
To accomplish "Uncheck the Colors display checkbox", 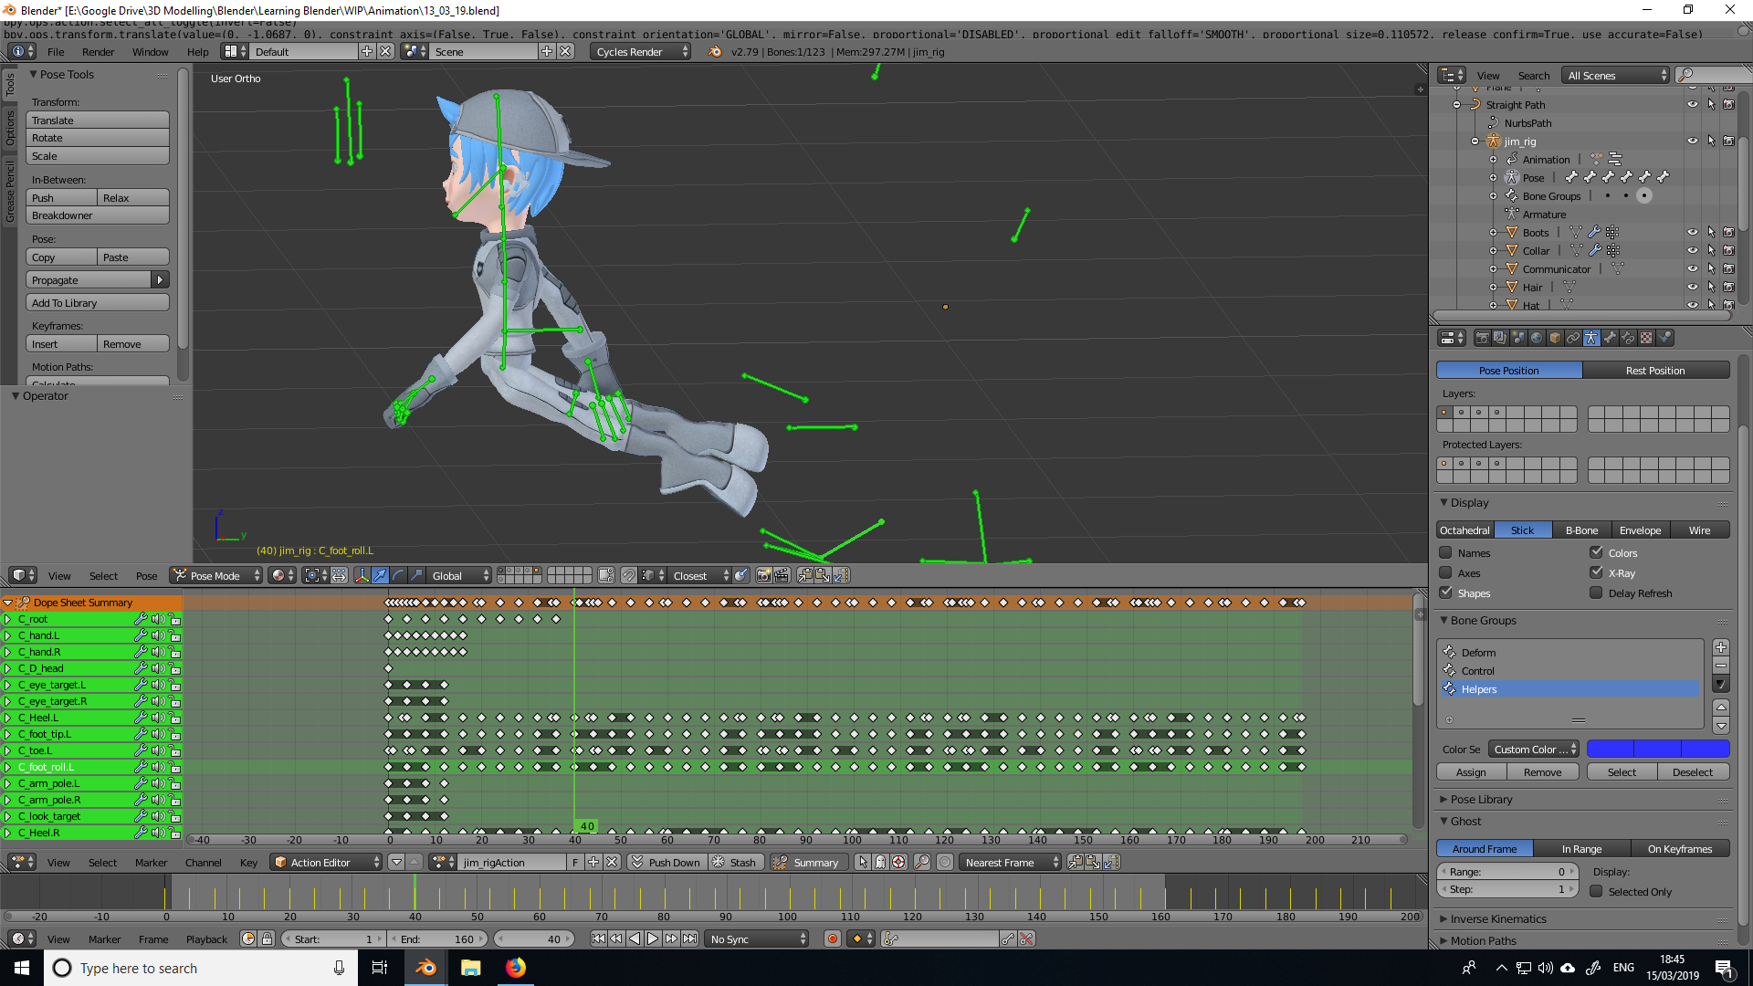I will click(1596, 552).
